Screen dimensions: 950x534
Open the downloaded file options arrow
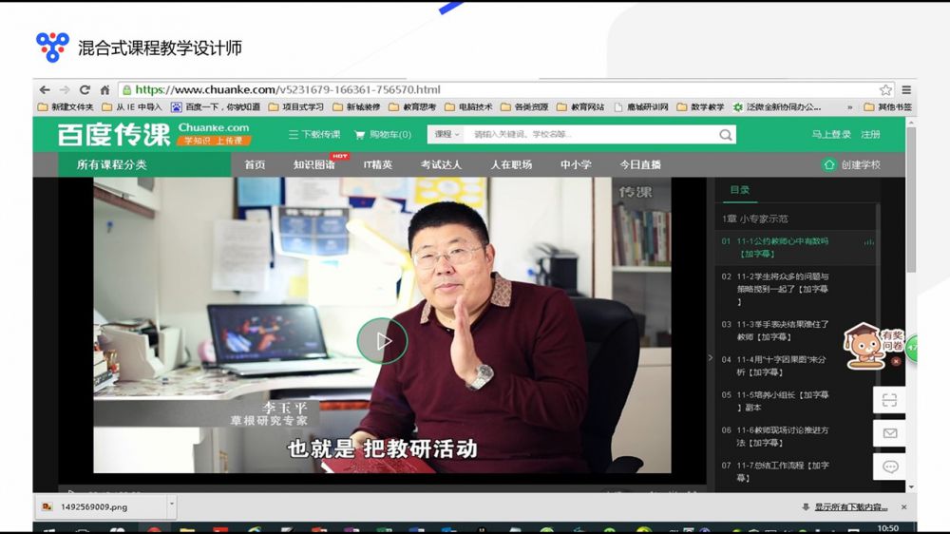pyautogui.click(x=172, y=506)
